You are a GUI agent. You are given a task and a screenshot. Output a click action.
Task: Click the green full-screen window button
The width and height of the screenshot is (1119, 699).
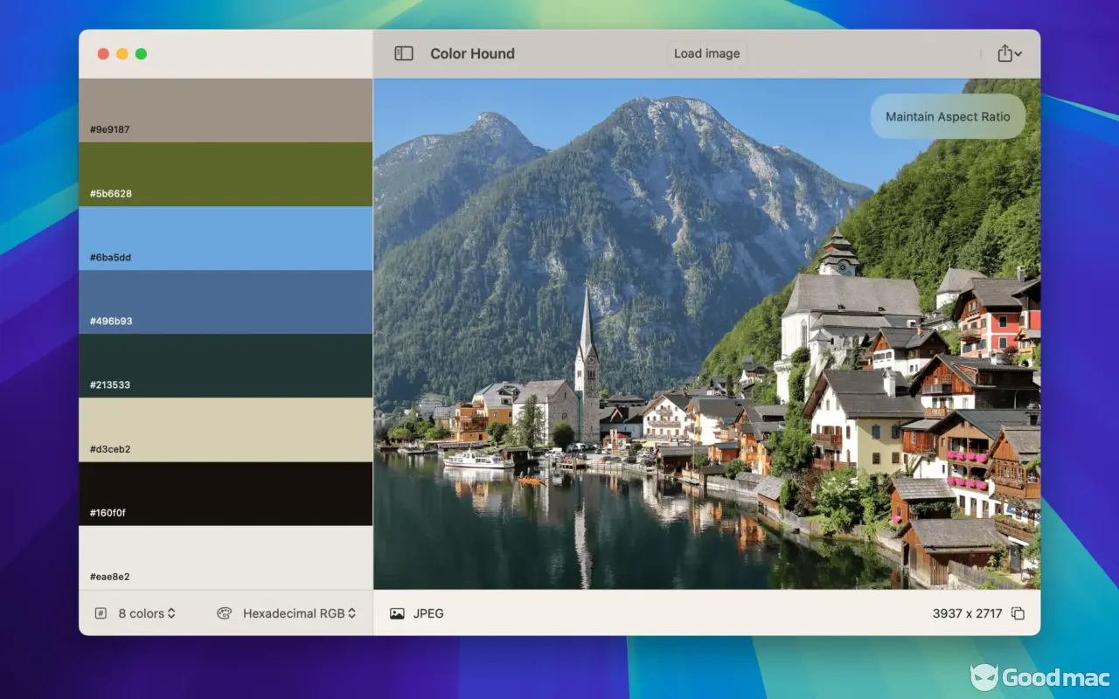pos(141,54)
